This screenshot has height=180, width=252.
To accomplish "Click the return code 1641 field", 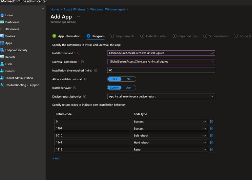I will (92, 142).
